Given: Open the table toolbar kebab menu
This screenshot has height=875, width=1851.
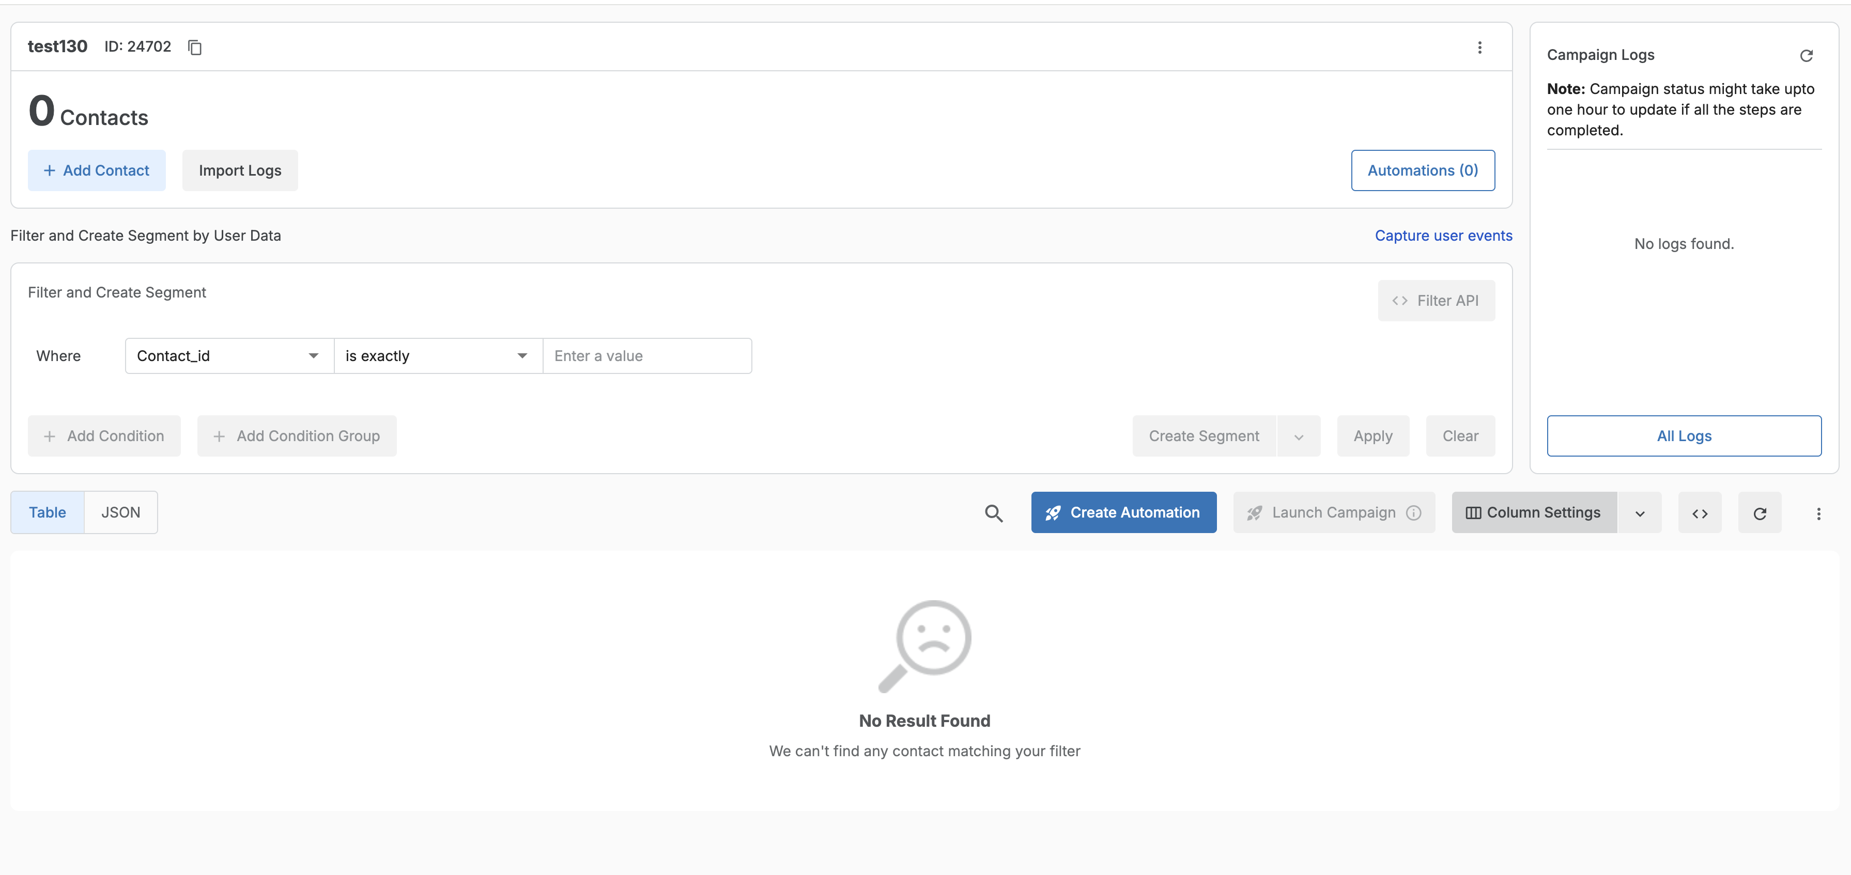Looking at the screenshot, I should 1818,513.
